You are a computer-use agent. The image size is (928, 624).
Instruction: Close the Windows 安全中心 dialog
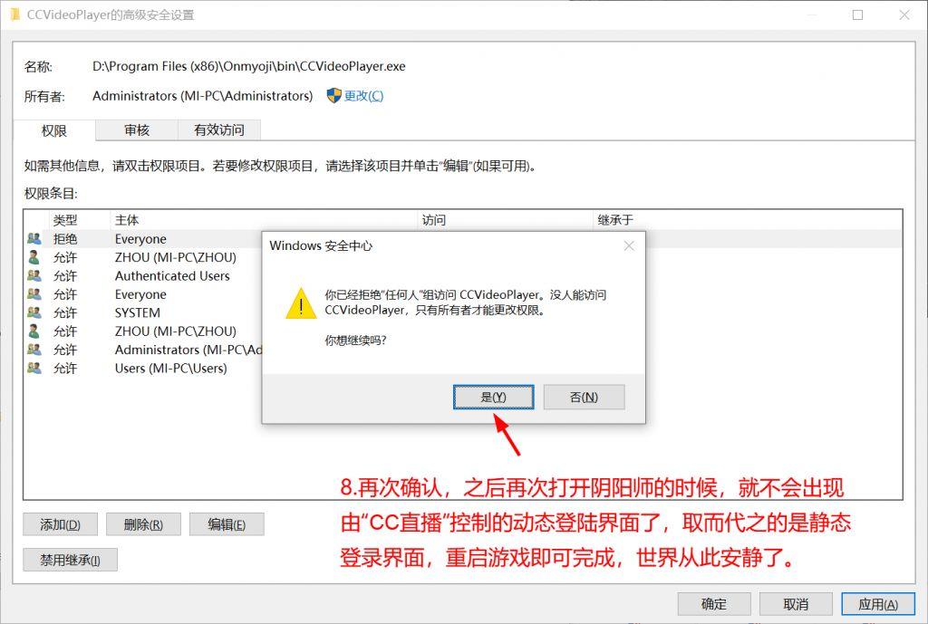tap(629, 245)
